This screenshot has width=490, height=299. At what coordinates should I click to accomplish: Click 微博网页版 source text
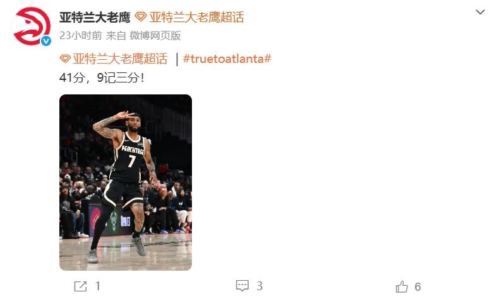point(155,35)
